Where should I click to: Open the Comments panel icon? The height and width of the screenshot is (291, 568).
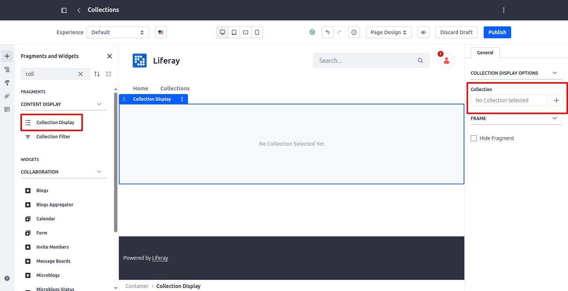pyautogui.click(x=7, y=110)
